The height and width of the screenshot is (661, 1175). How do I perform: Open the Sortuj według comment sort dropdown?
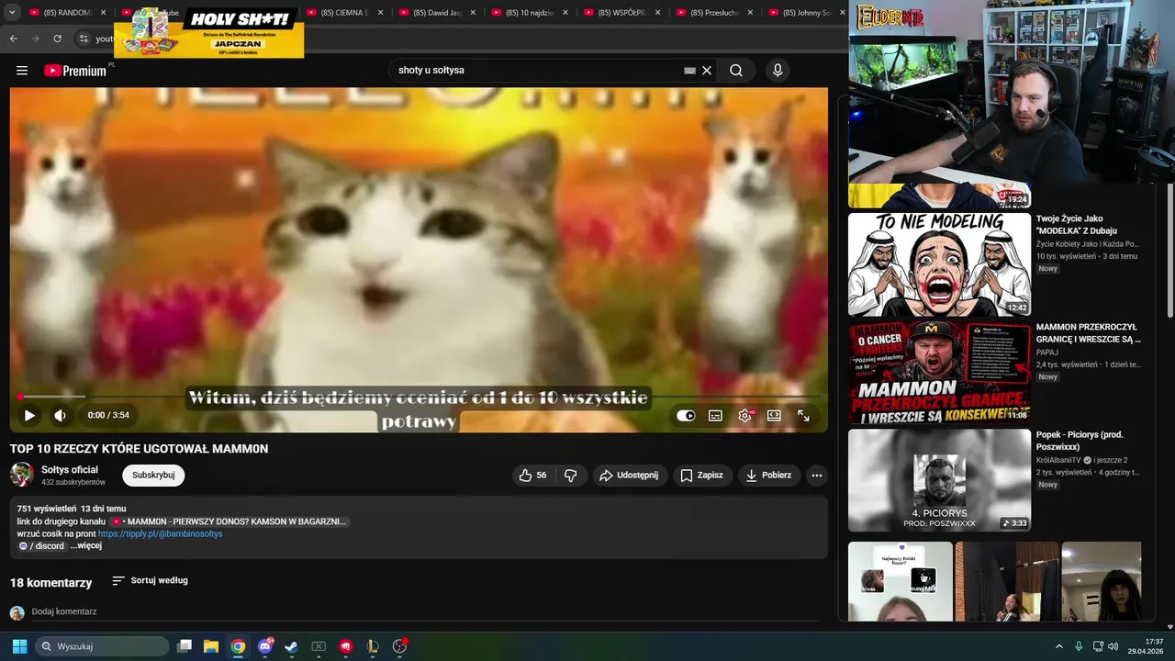tap(150, 580)
